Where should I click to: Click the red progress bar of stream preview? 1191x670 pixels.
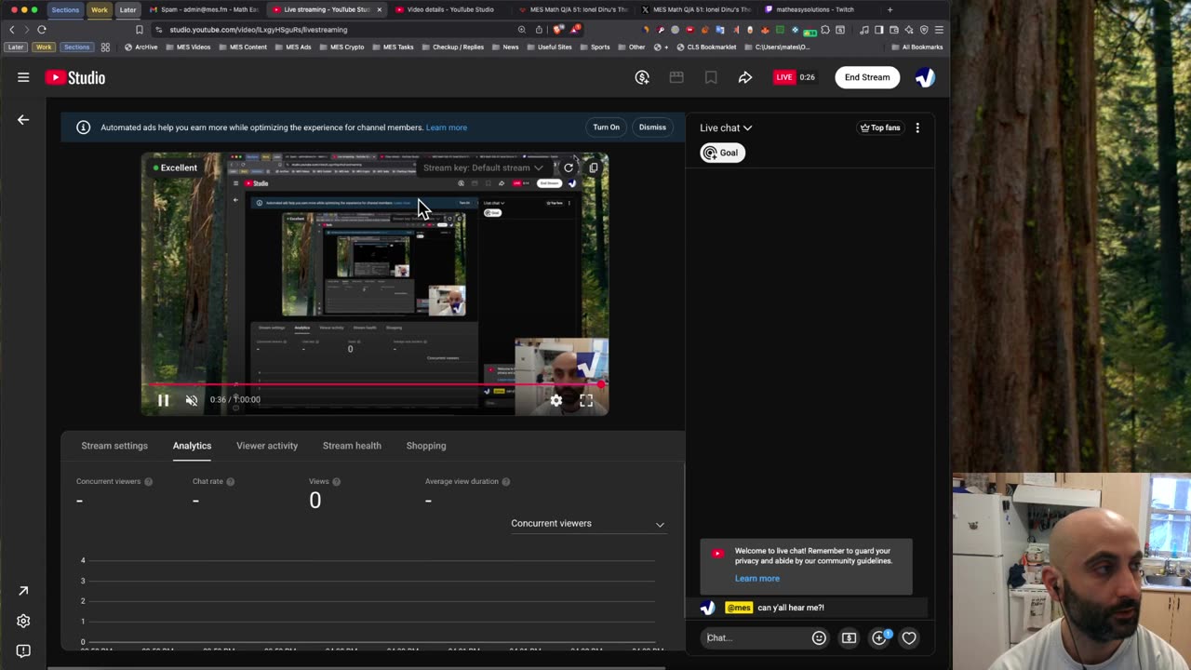click(375, 383)
